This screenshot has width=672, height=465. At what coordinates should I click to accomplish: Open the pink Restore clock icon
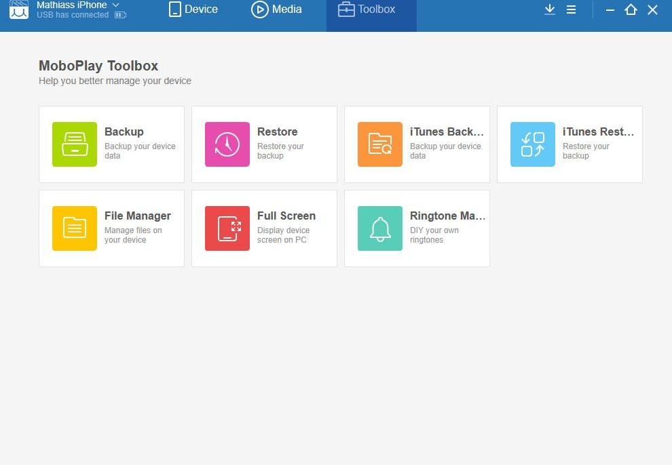227,144
